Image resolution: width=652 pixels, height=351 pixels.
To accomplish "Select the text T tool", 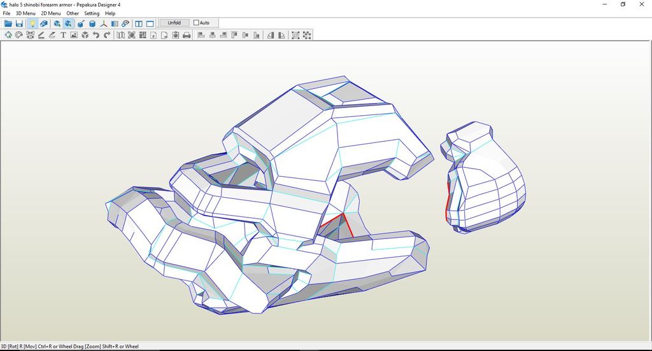I will tap(63, 36).
